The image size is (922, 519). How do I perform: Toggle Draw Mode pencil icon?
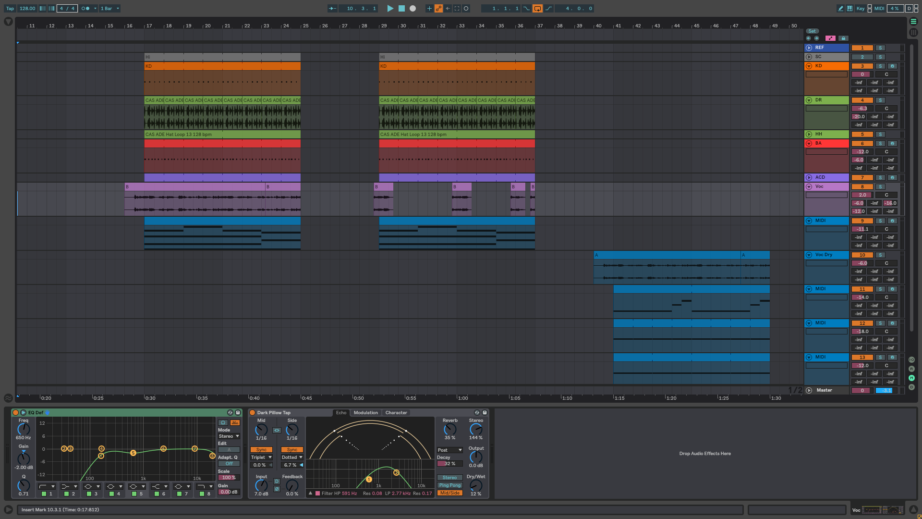click(840, 8)
